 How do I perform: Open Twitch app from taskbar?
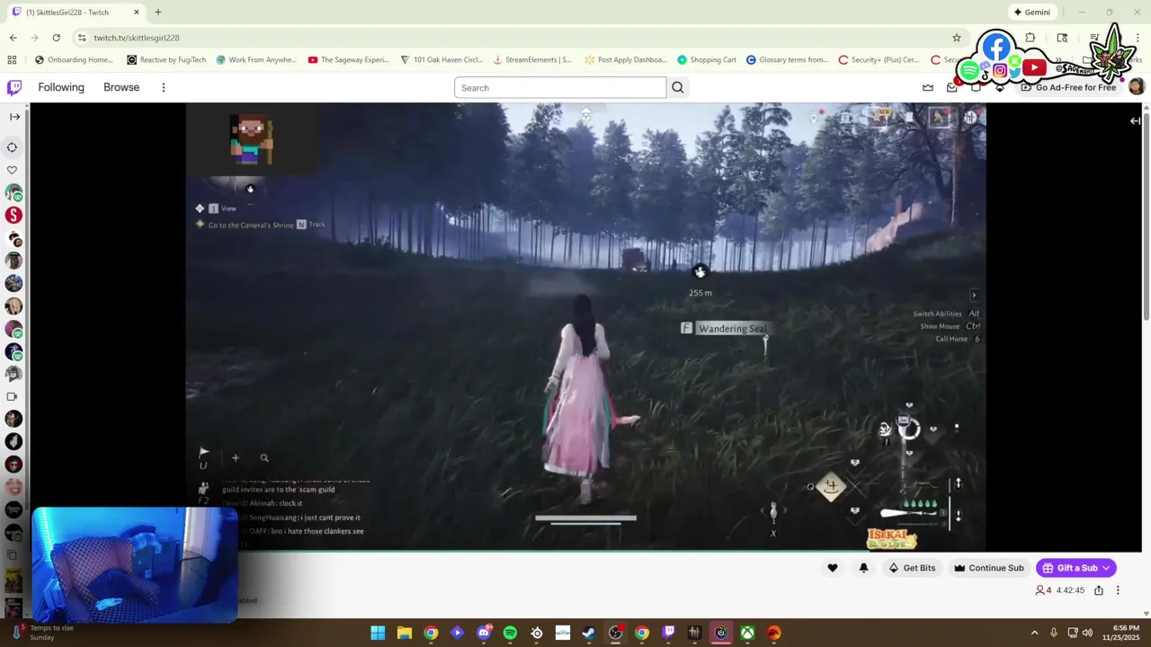(x=668, y=633)
